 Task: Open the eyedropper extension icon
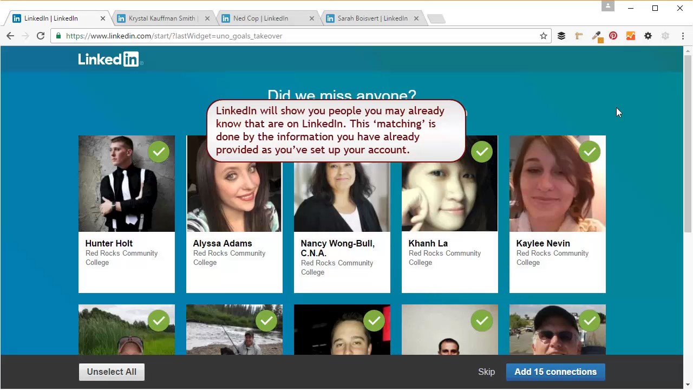coord(596,36)
